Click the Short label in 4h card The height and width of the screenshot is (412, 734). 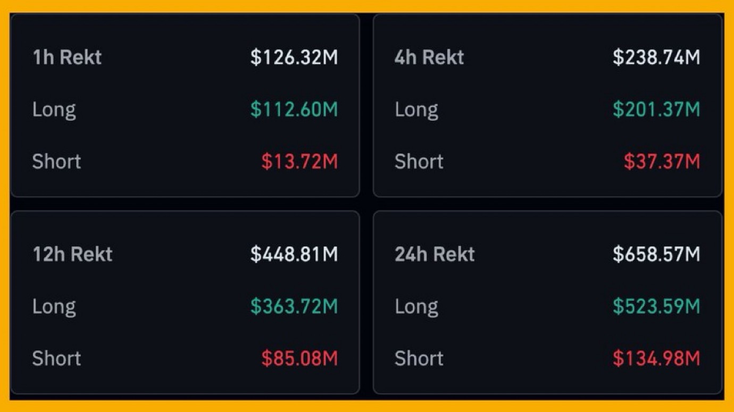click(x=419, y=162)
